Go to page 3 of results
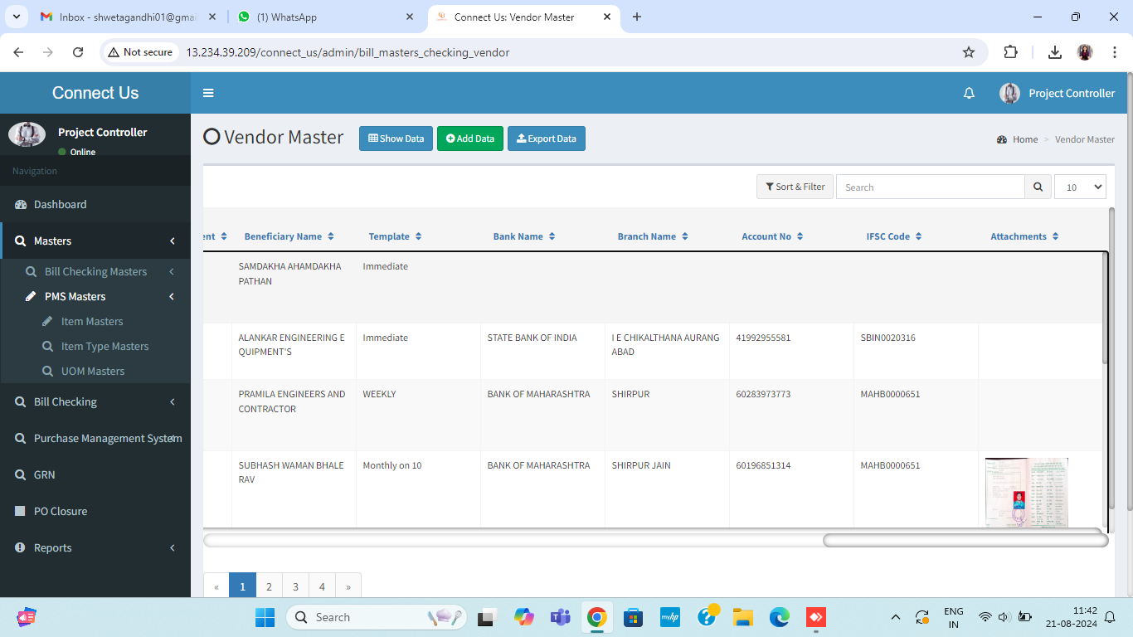The height and width of the screenshot is (637, 1133). [x=295, y=586]
